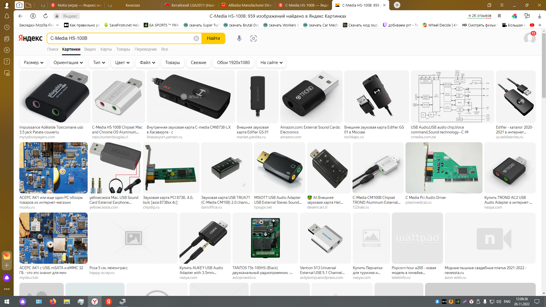The height and width of the screenshot is (307, 546).
Task: Go to the Yandex logo homepage
Action: (30, 38)
